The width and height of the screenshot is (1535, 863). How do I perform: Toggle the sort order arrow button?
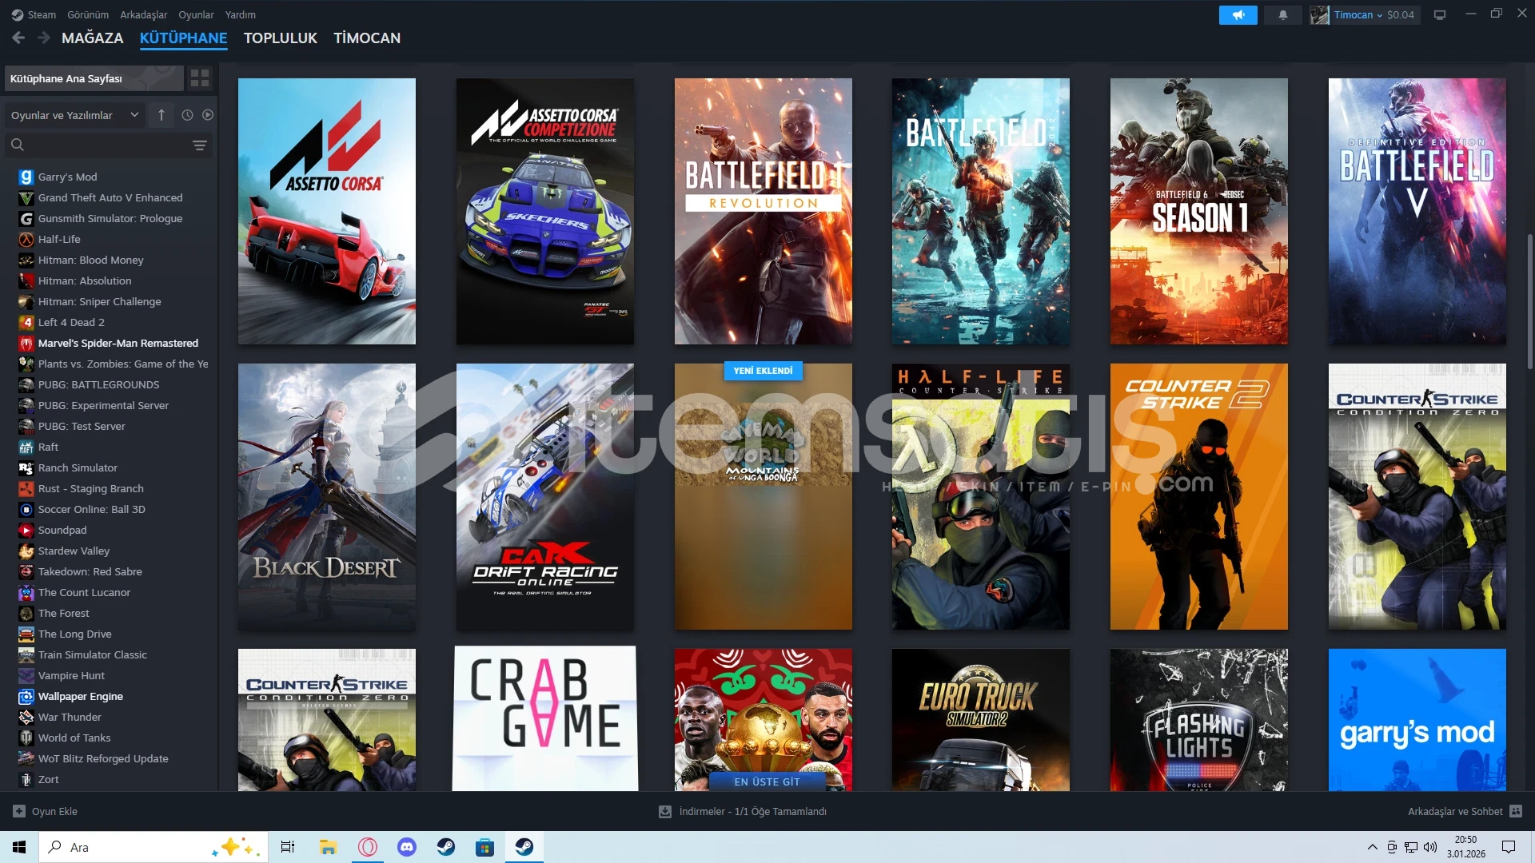click(x=161, y=115)
